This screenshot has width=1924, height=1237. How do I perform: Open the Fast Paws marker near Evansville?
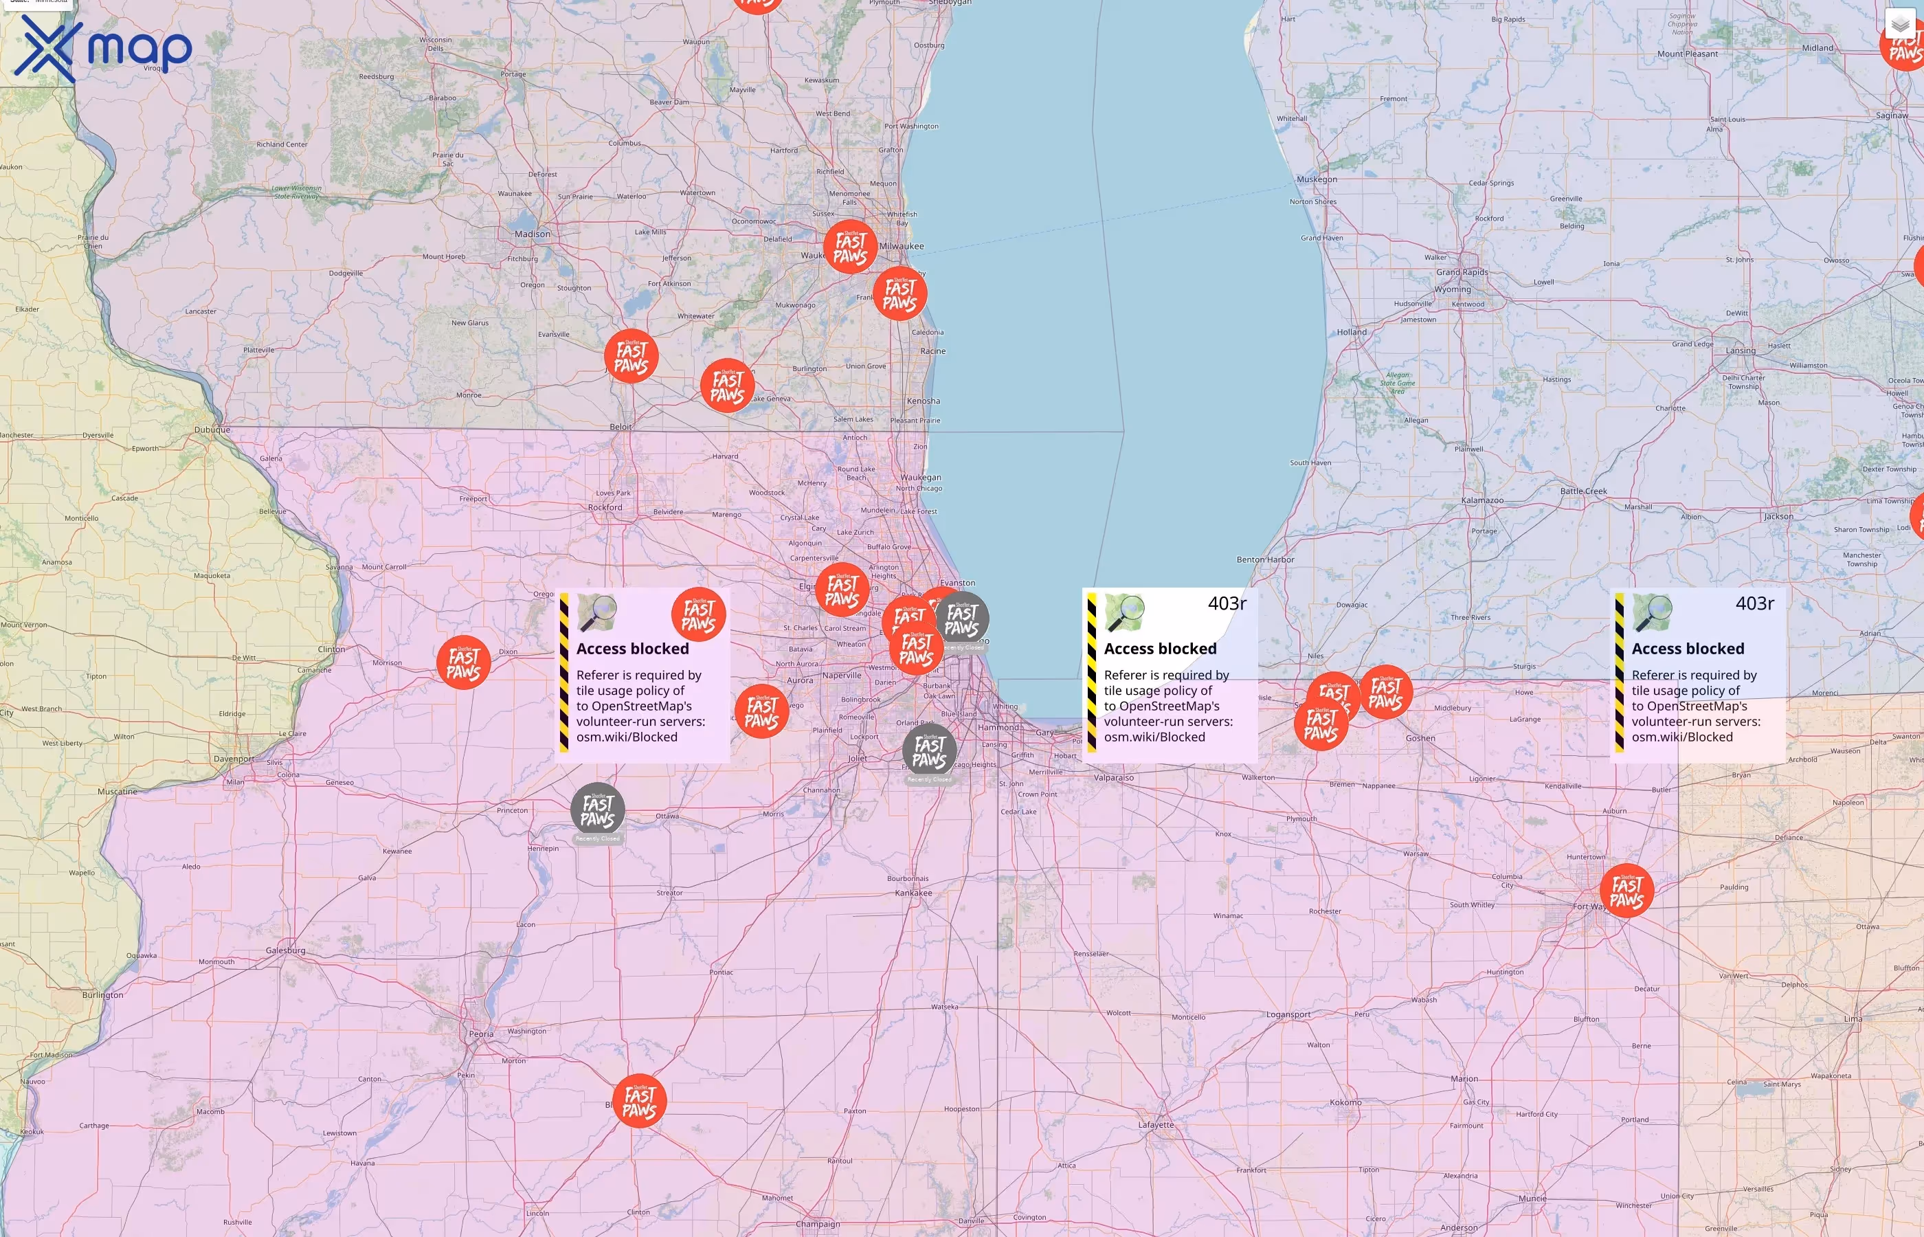[x=631, y=357]
